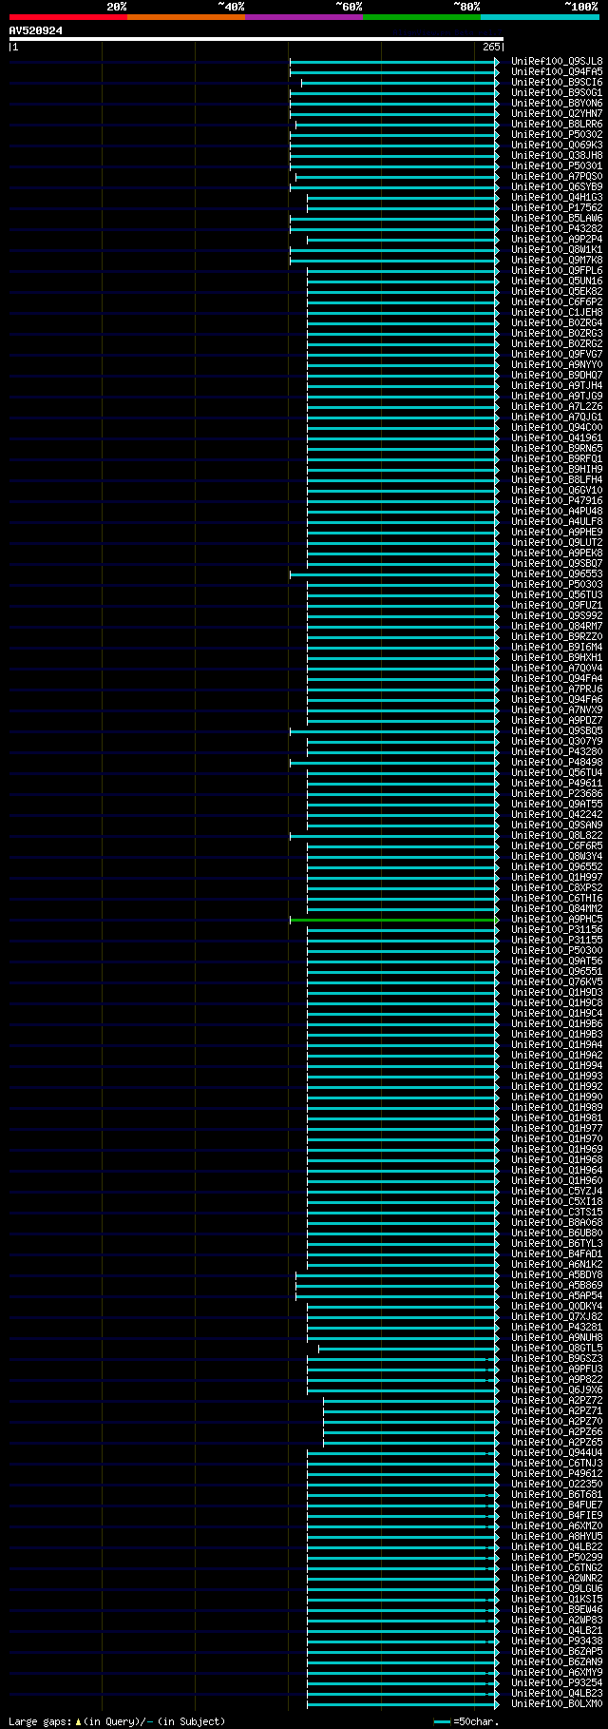Select the UniRef100_A9PHC5 label

pyautogui.click(x=557, y=920)
